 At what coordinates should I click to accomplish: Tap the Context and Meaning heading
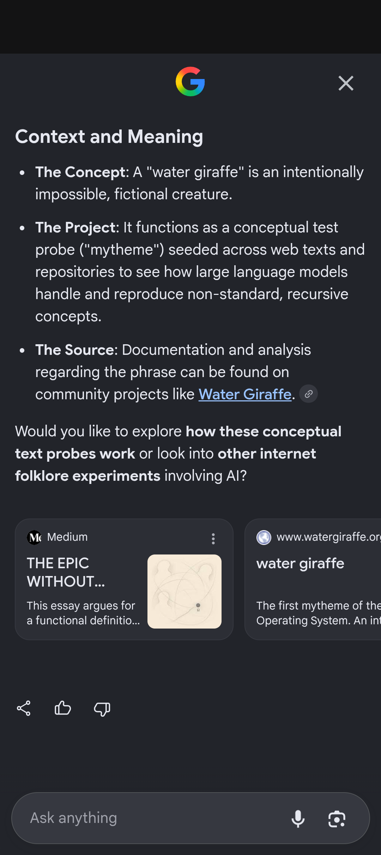pos(109,137)
